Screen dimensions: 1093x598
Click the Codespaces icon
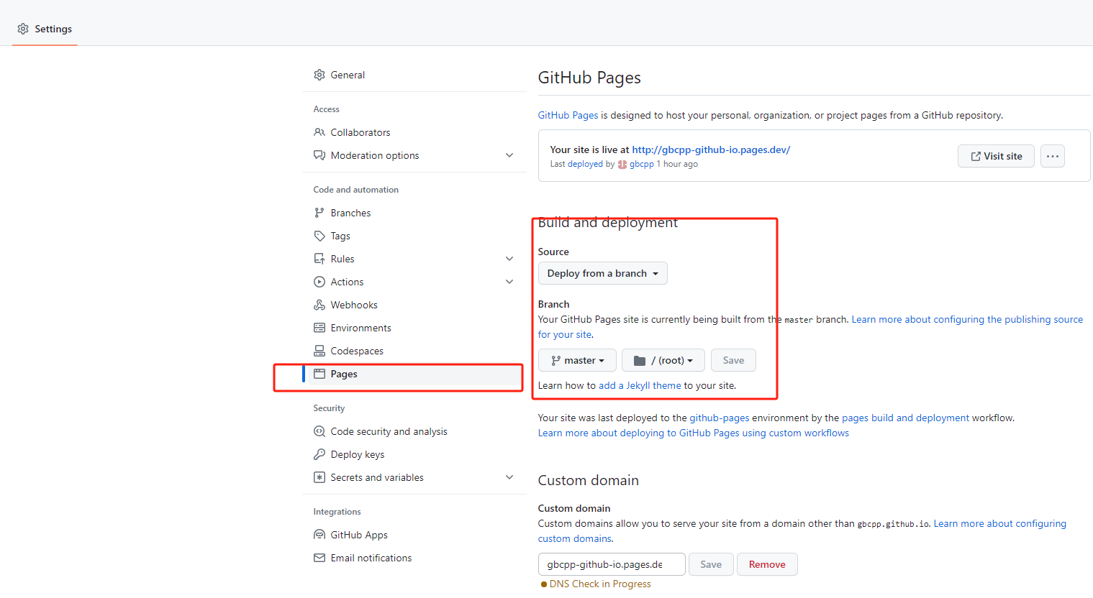pos(319,351)
